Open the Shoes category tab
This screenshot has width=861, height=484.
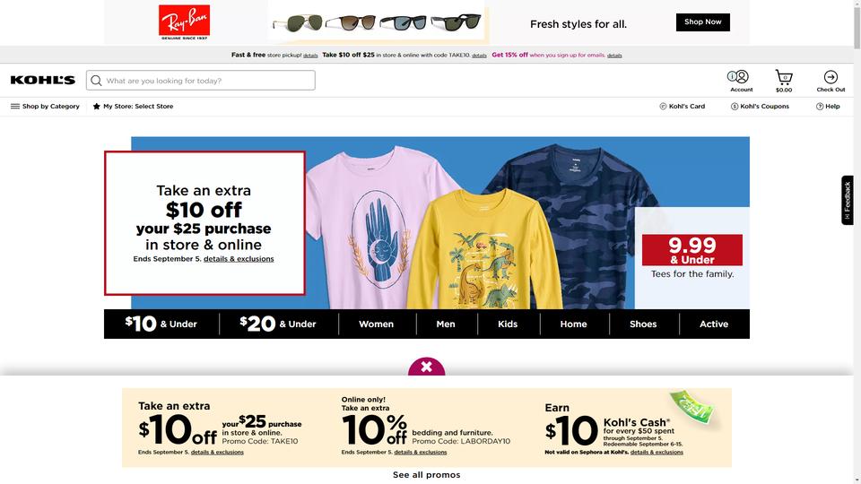tap(643, 324)
